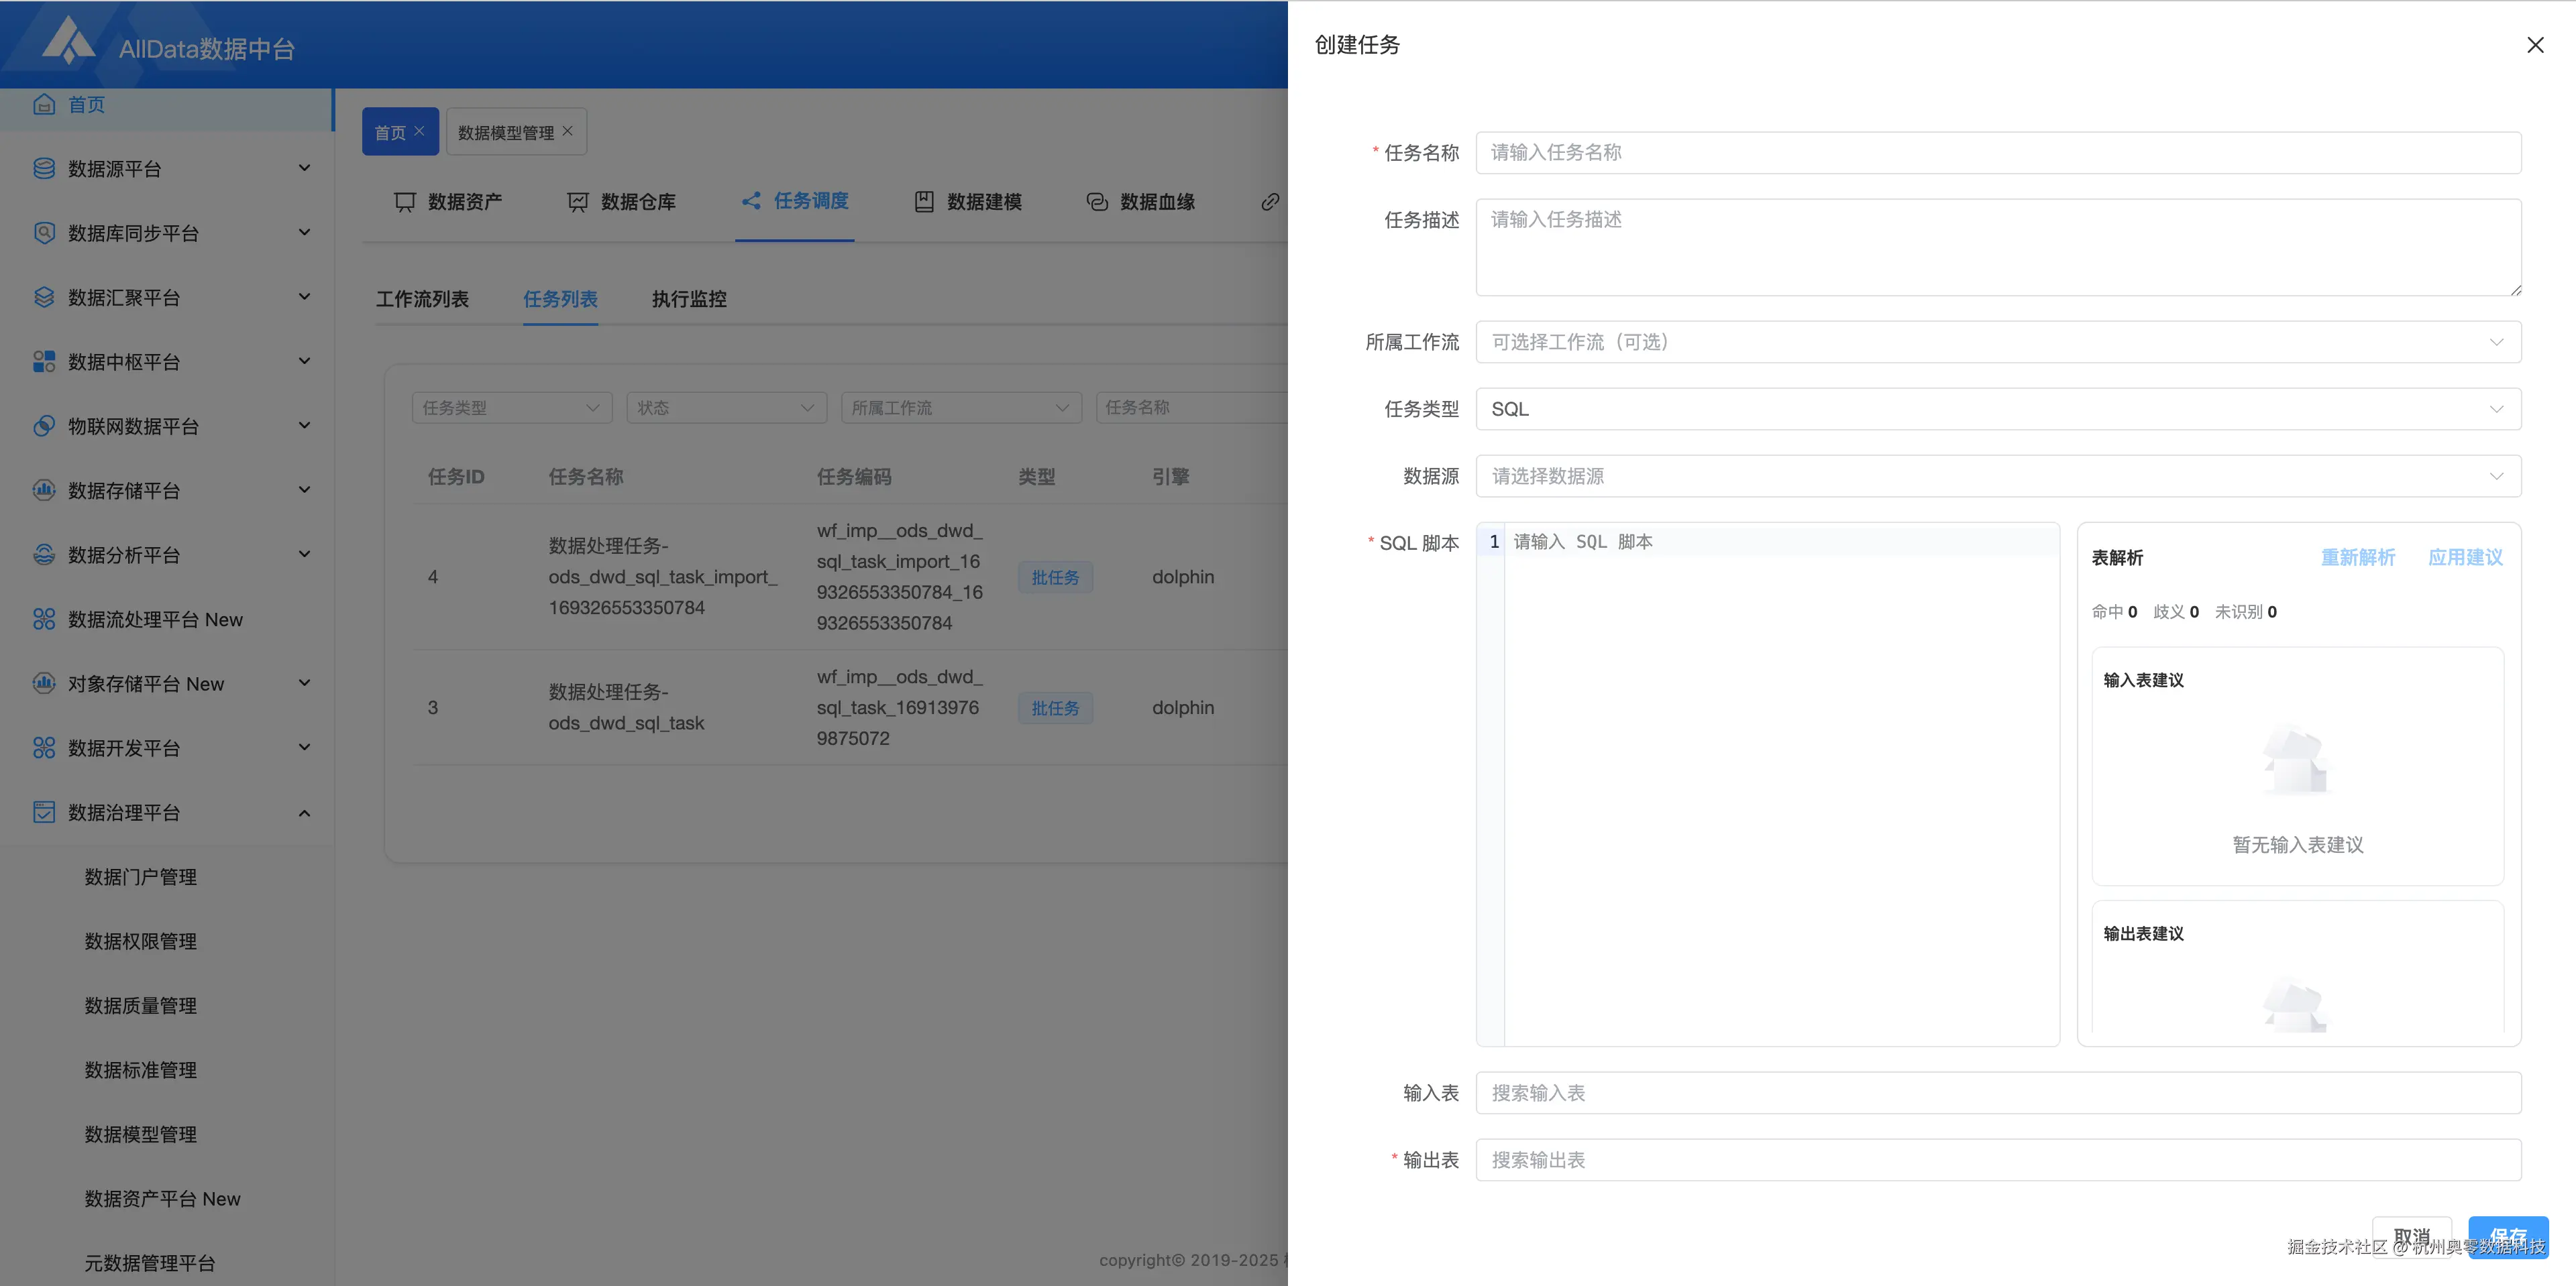The width and height of the screenshot is (2576, 1286).
Task: Collapse the 数据治理平台 menu
Action: click(304, 813)
